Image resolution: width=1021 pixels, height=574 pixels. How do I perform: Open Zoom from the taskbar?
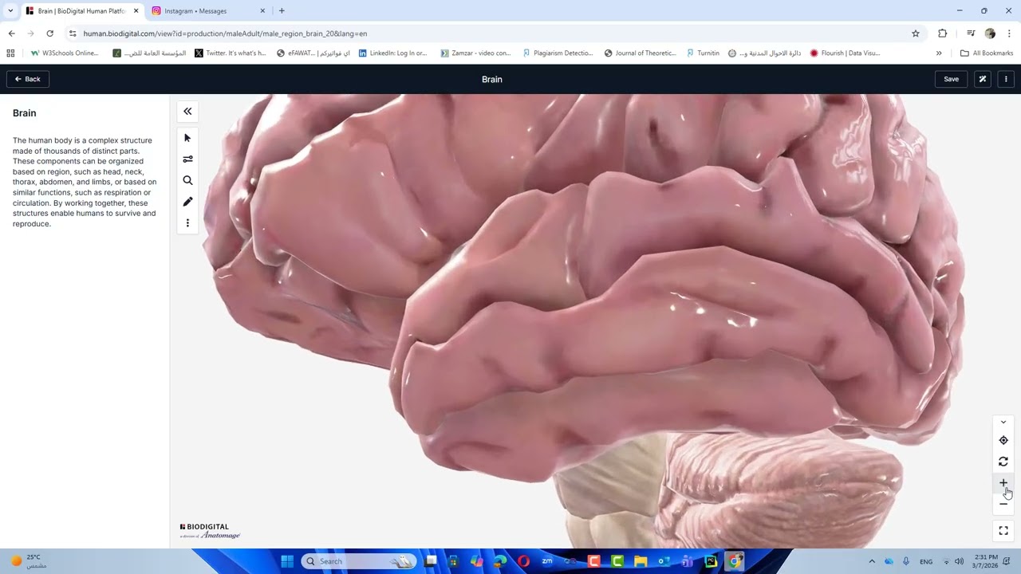coord(547,561)
